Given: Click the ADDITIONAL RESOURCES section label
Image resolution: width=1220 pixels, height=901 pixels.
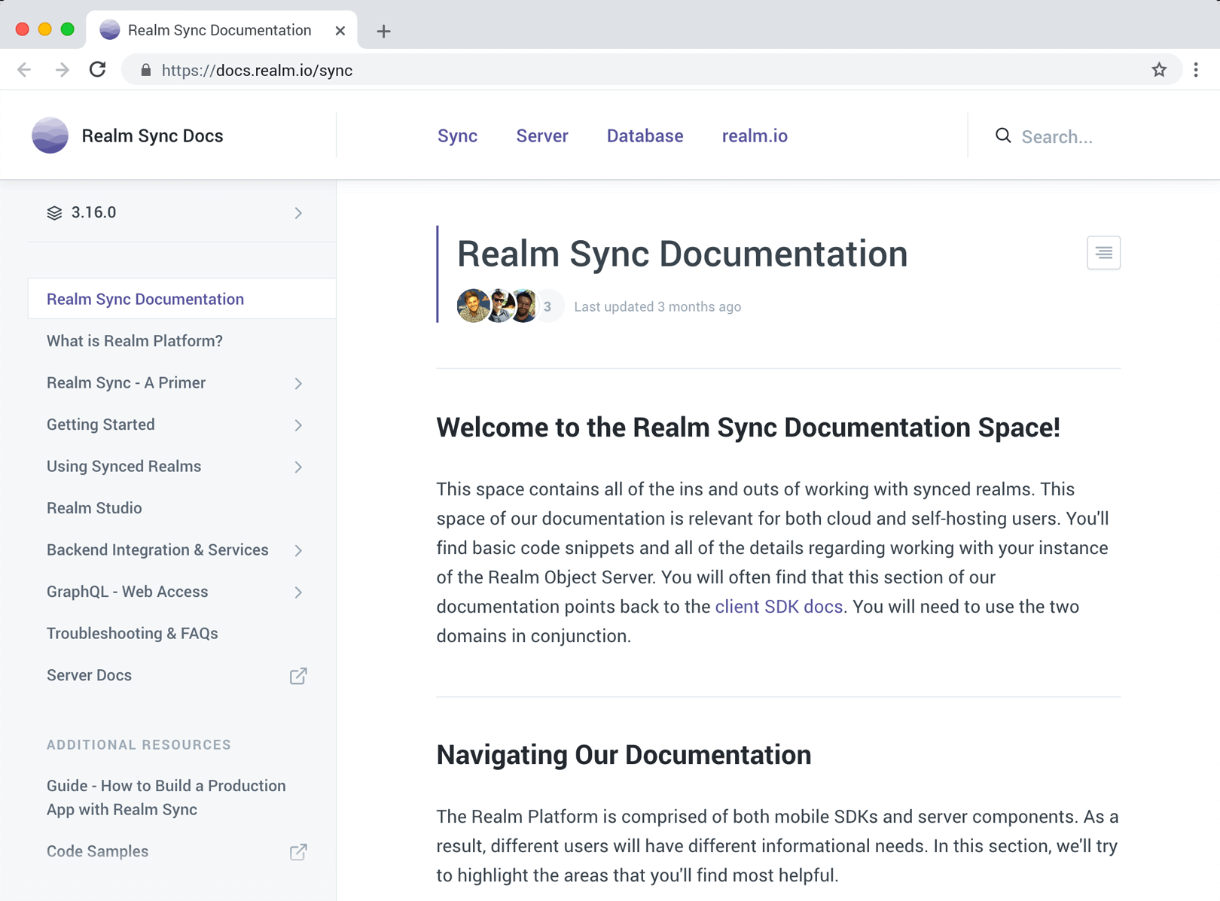Looking at the screenshot, I should 139,744.
